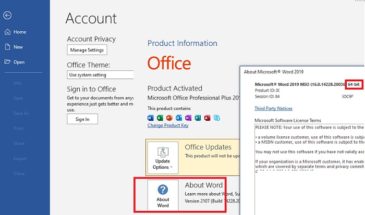This screenshot has height=215, width=365.
Task: Click the Excel icon in product list
Action: pyautogui.click(x=160, y=118)
